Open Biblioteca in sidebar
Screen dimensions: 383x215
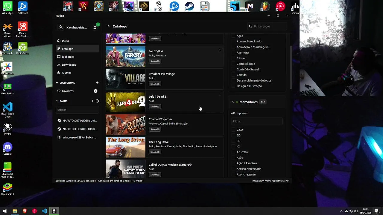pyautogui.click(x=77, y=57)
